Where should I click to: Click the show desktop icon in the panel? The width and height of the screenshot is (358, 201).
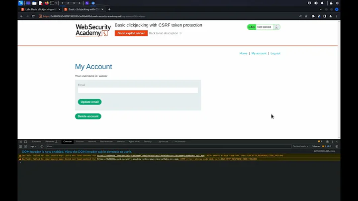(28, 3)
